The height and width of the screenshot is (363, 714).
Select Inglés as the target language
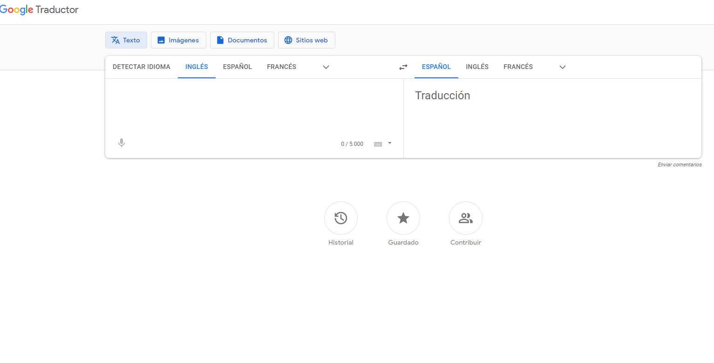pyautogui.click(x=477, y=67)
